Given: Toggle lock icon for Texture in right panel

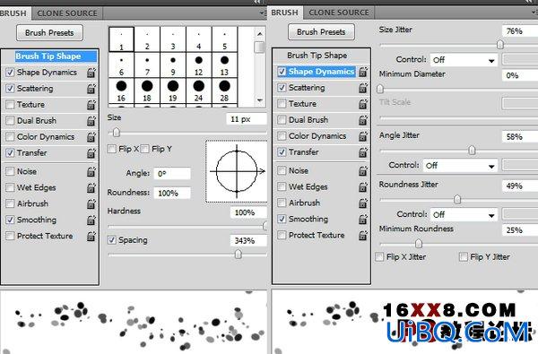Looking at the screenshot, I should (363, 104).
